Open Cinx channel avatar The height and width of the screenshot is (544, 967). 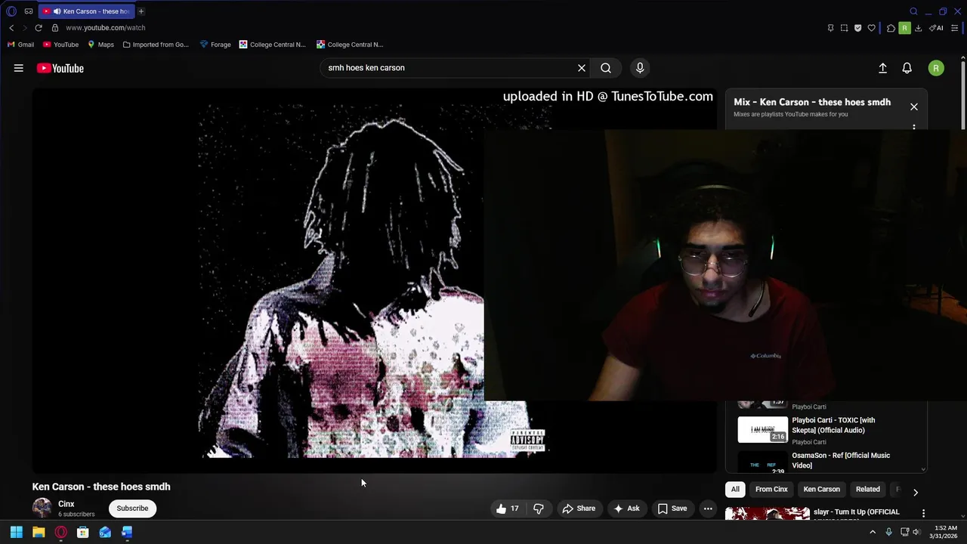pyautogui.click(x=42, y=508)
